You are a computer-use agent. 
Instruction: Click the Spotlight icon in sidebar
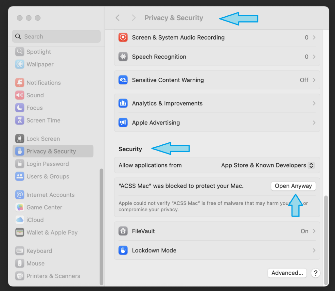(x=20, y=52)
